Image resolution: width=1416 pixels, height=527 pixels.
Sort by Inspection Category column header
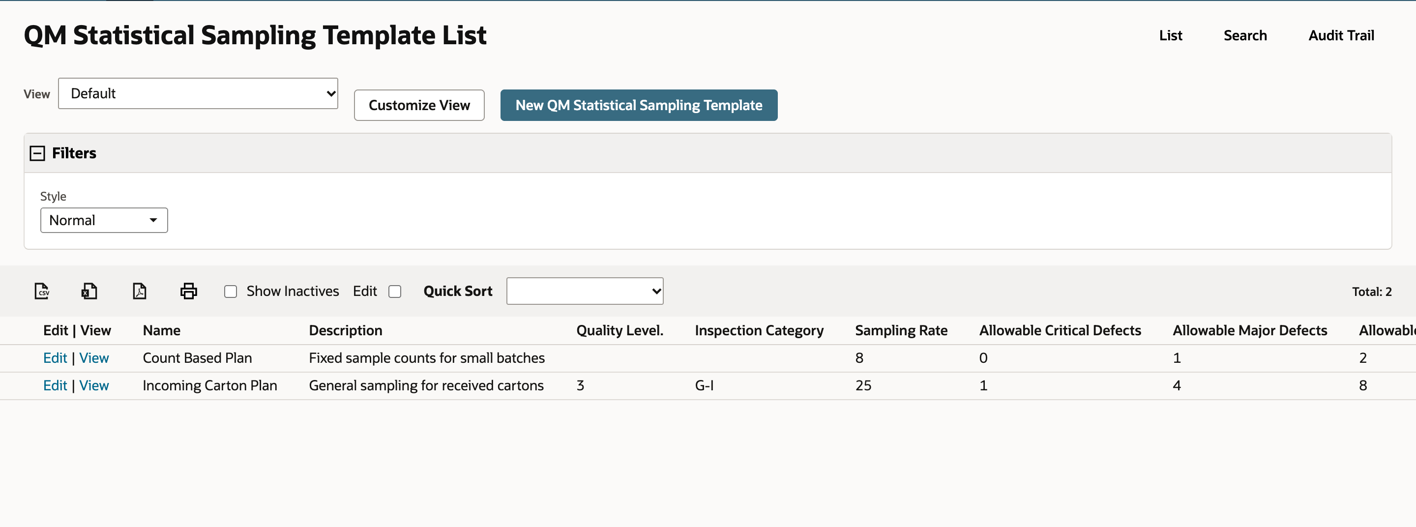coord(759,330)
